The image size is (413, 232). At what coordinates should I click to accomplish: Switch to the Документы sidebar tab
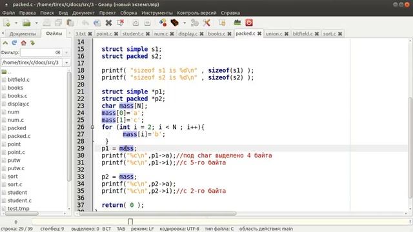pos(23,34)
